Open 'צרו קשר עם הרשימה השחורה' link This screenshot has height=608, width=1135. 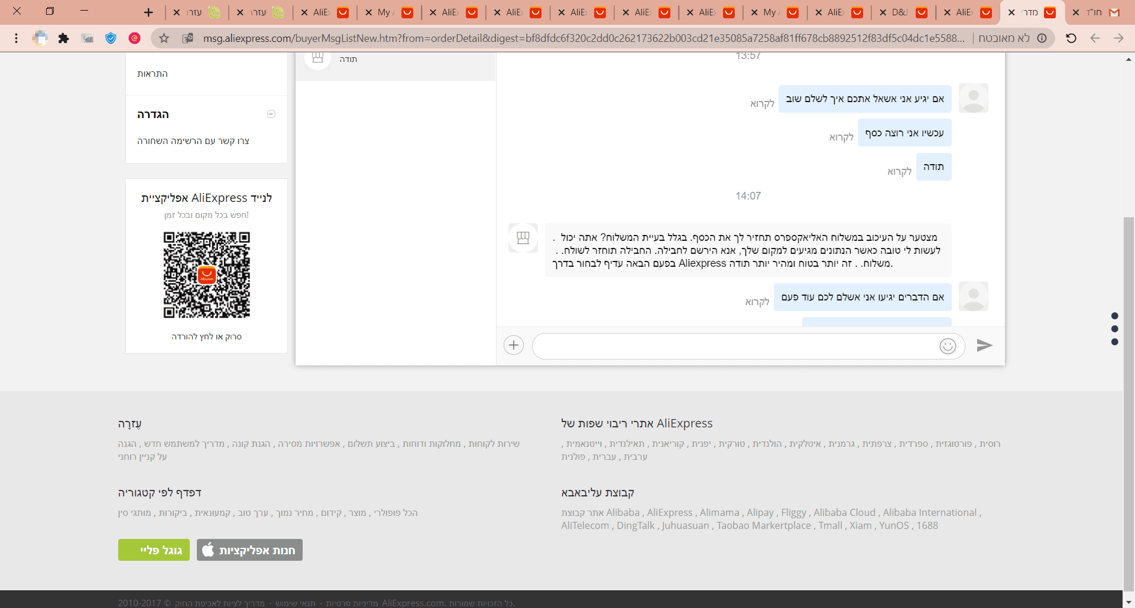(x=193, y=140)
